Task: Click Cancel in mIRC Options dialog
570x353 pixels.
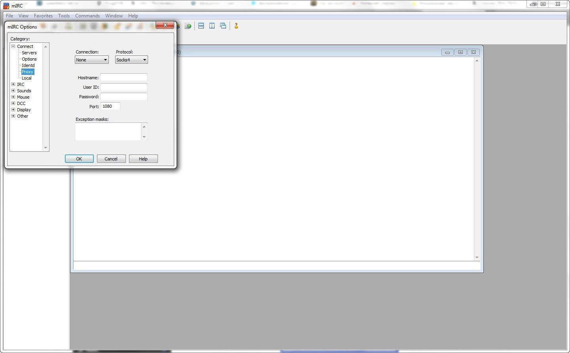Action: click(111, 159)
